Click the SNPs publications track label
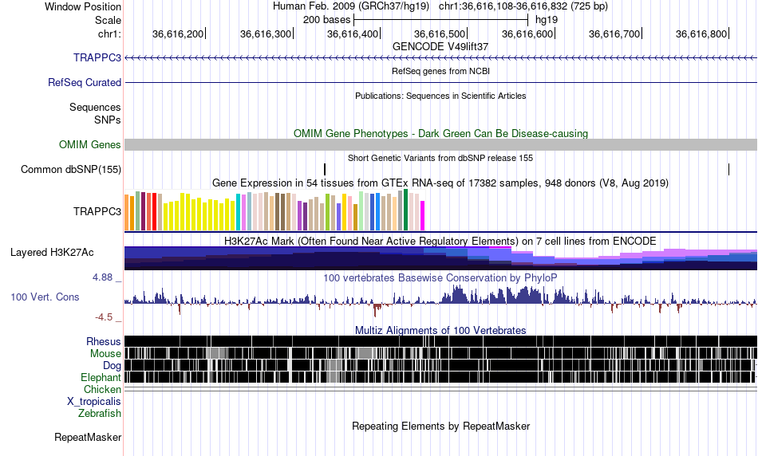This screenshot has width=758, height=456. 108,120
